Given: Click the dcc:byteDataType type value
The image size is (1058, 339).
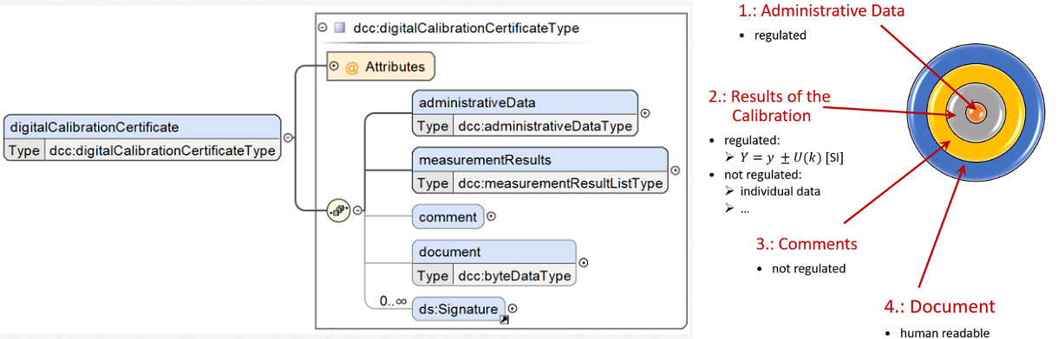Looking at the screenshot, I should point(513,276).
